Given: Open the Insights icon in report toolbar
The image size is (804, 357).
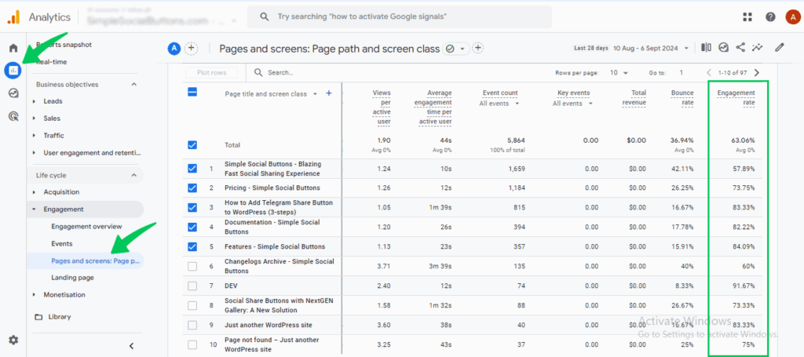Looking at the screenshot, I should pyautogui.click(x=723, y=48).
